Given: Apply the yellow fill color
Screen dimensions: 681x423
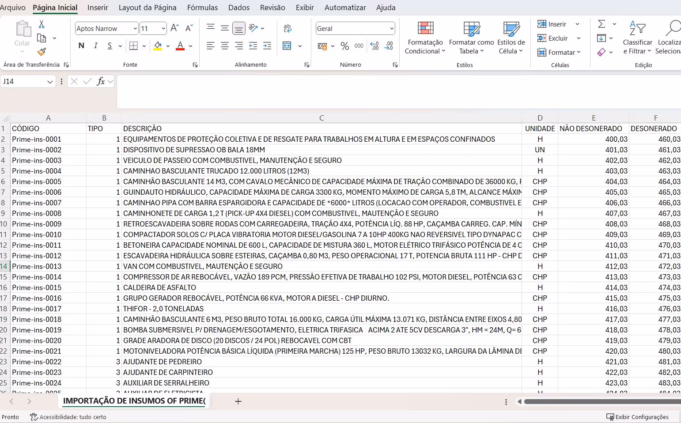Looking at the screenshot, I should pyautogui.click(x=158, y=45).
